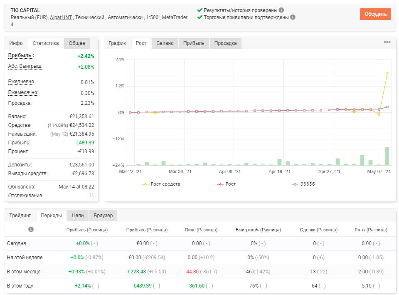Open the Баланс chart tab

click(x=165, y=43)
